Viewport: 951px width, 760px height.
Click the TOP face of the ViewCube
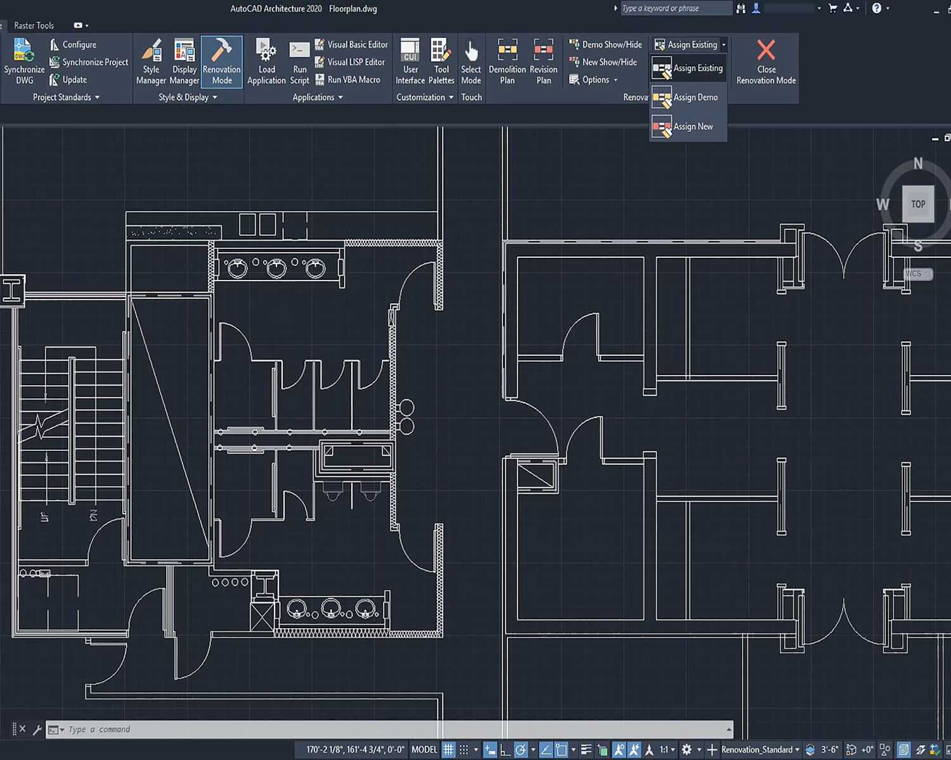(x=918, y=204)
